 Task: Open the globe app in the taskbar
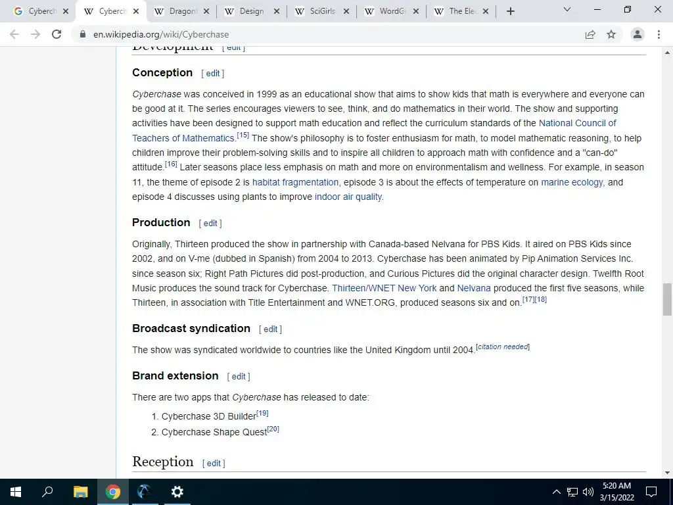[x=145, y=492]
